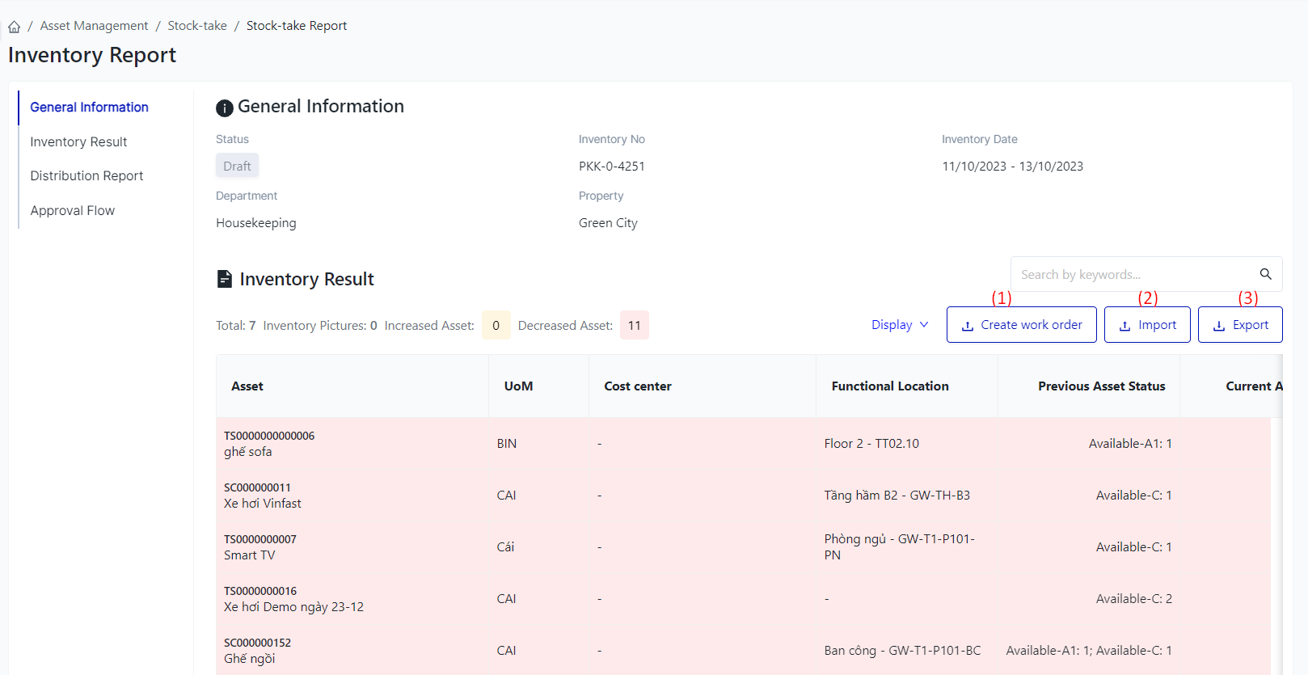Screen dimensions: 1308x675
Task: Click the search magnifier icon
Action: pos(1265,274)
